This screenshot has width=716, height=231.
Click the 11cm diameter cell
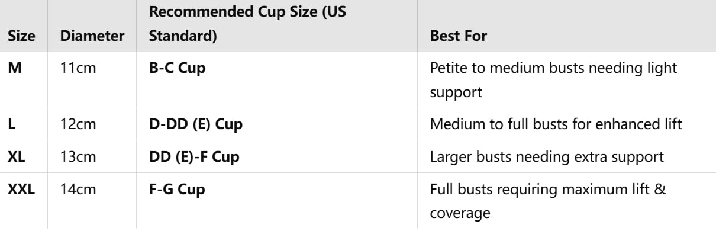pos(79,68)
